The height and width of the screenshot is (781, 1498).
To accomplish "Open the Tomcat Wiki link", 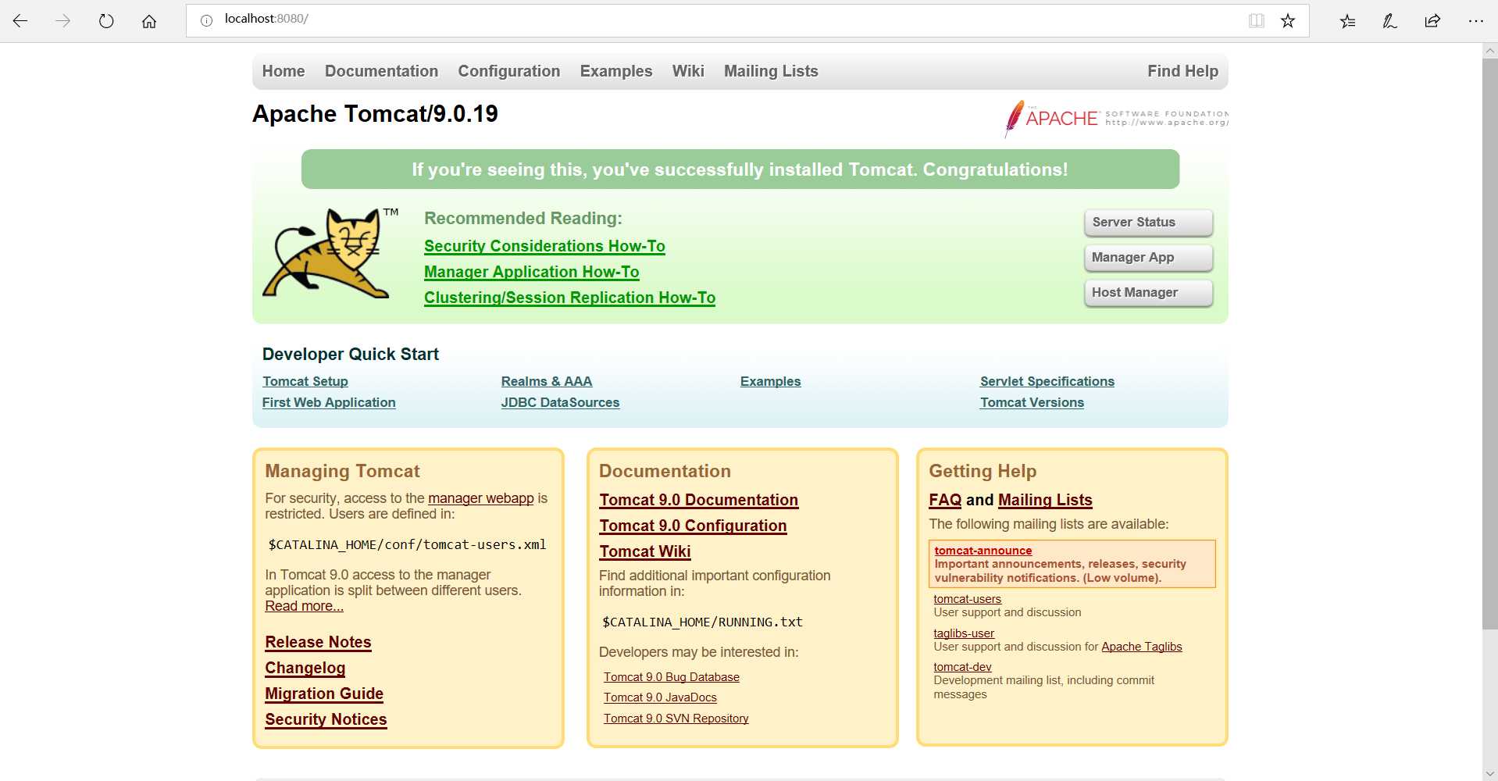I will coord(644,551).
